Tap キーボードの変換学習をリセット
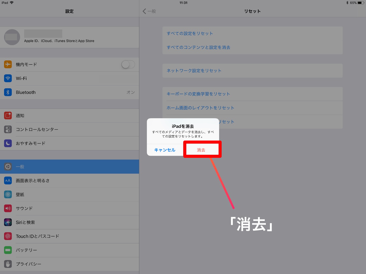 tap(198, 94)
